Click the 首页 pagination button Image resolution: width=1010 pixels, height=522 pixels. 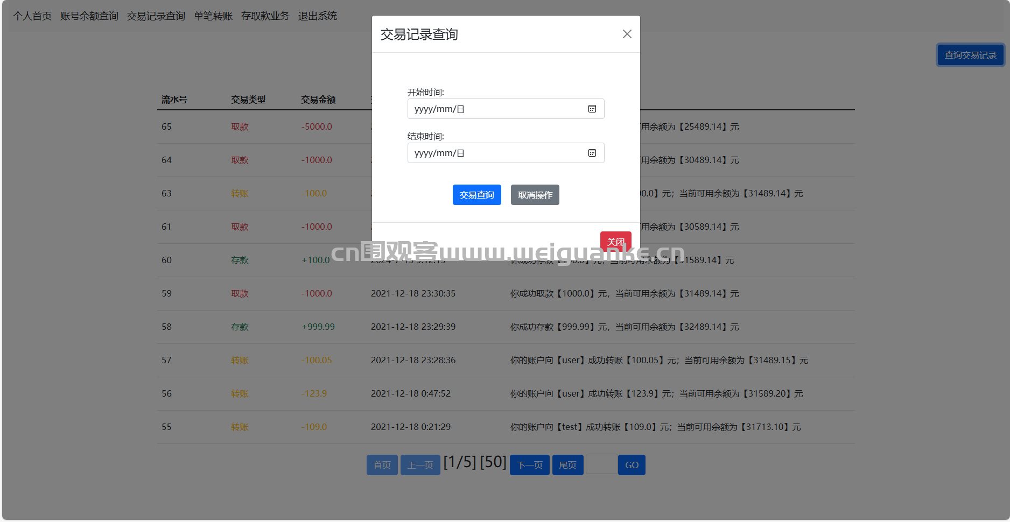(382, 465)
